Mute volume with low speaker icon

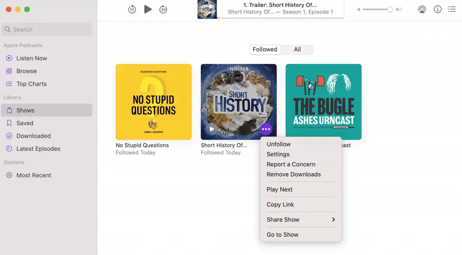(x=359, y=9)
